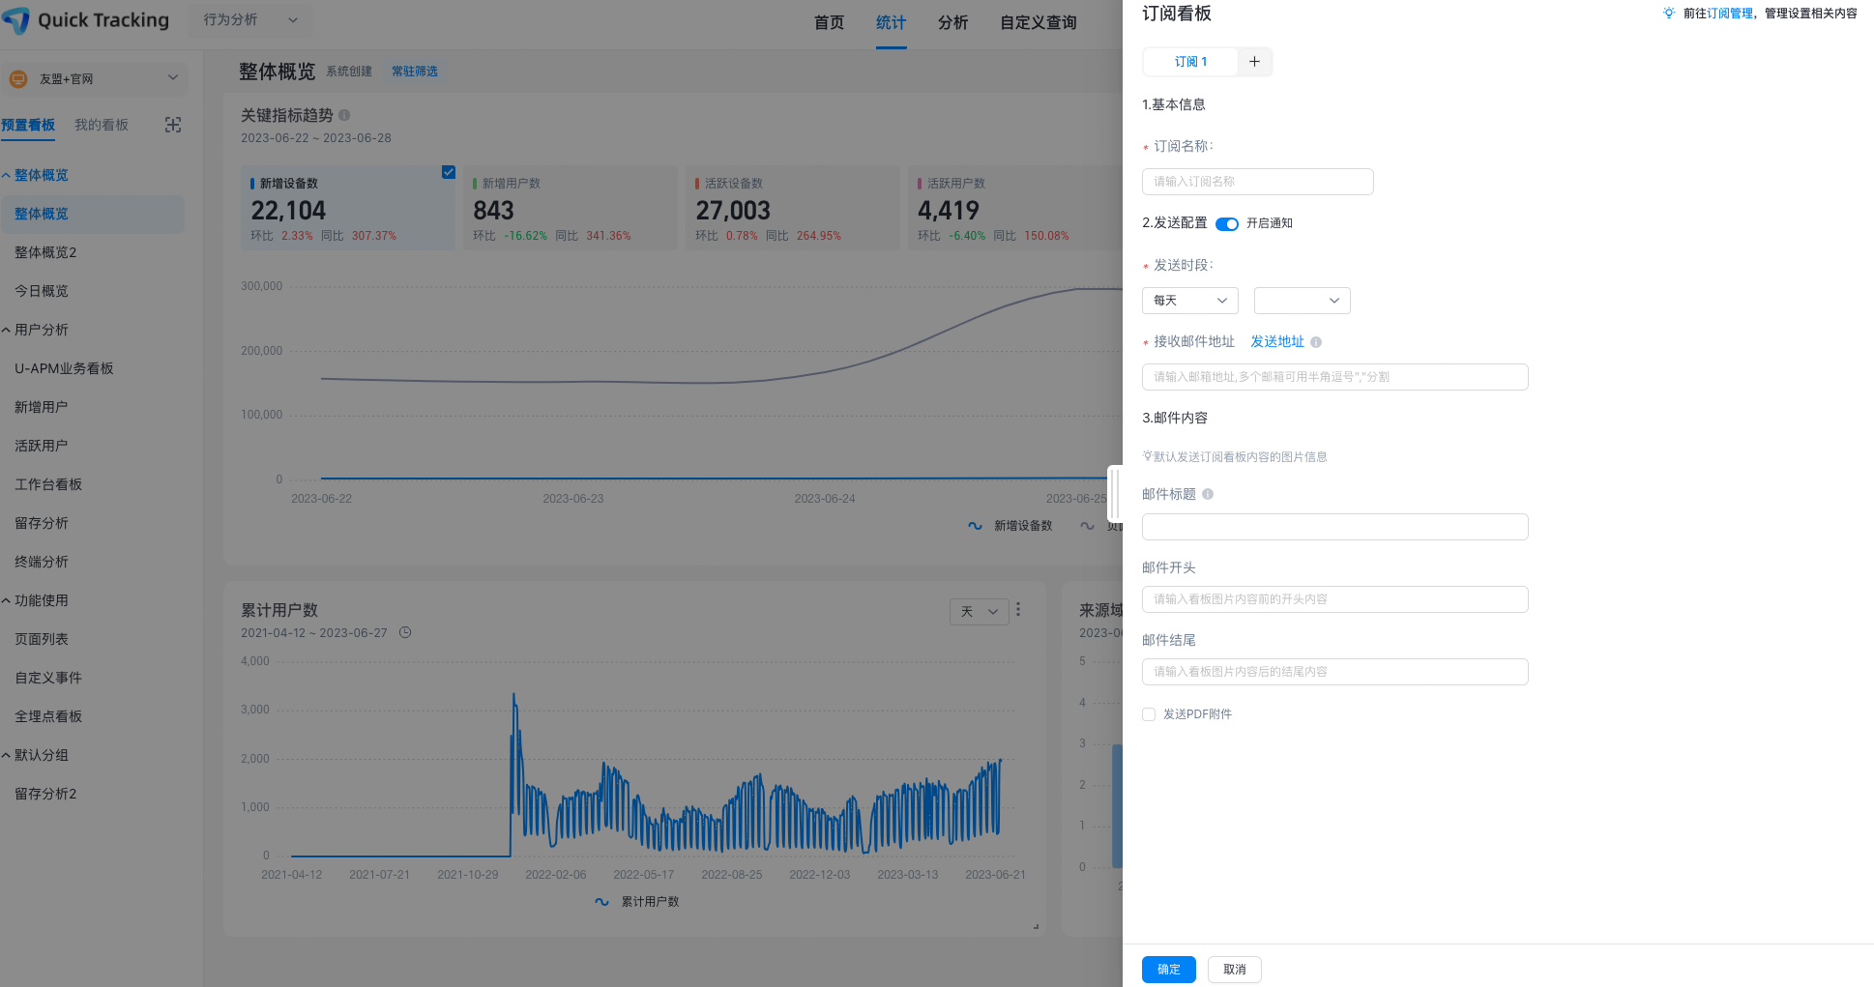Open the 分析 top navigation item
The width and height of the screenshot is (1874, 987).
click(x=952, y=23)
